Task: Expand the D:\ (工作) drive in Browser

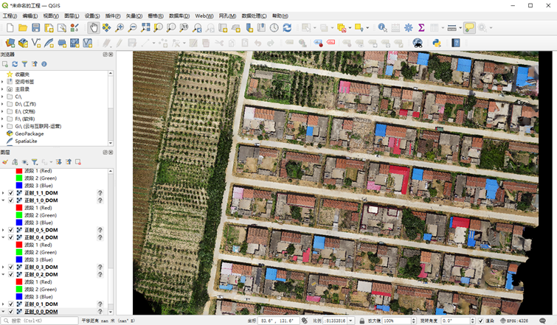Action: tap(2, 104)
